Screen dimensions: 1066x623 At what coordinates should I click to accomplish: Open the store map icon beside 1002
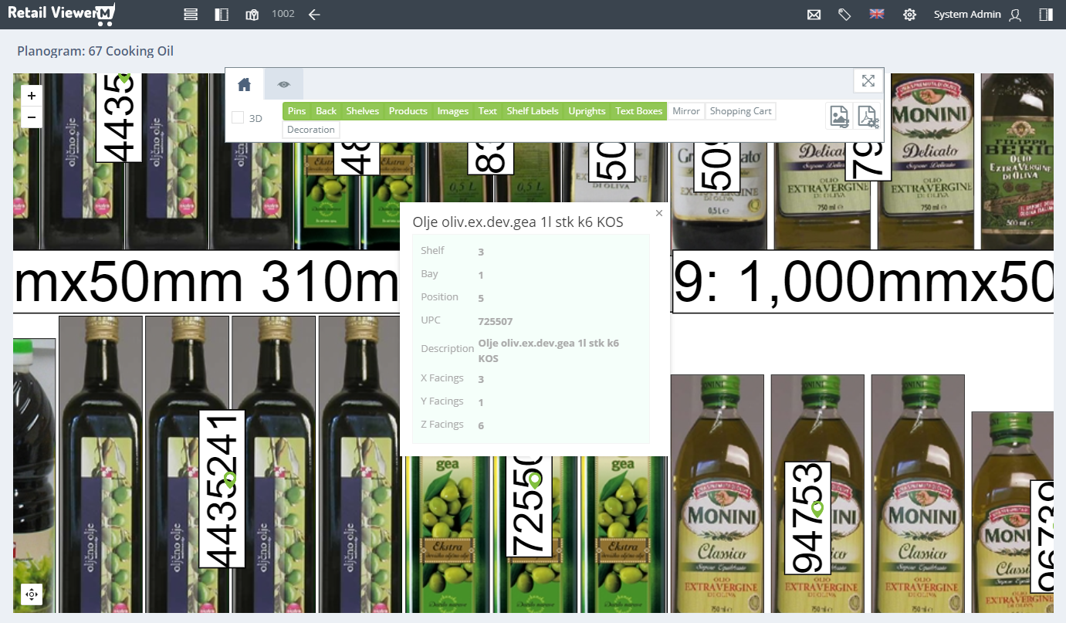point(252,15)
